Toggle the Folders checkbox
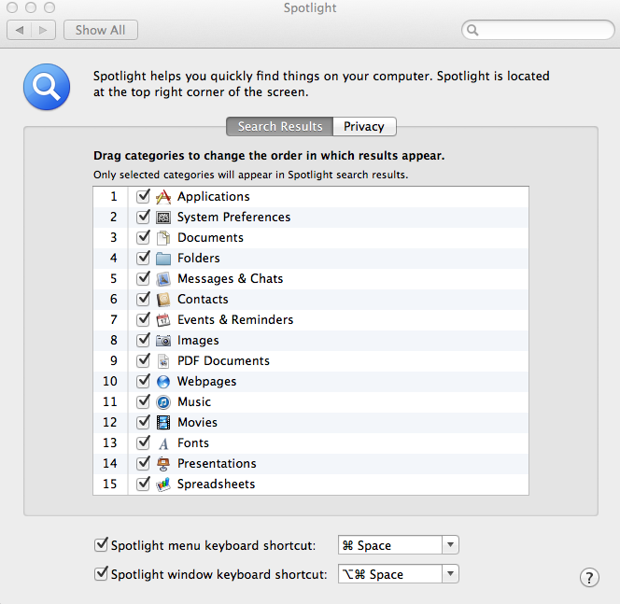Viewport: 620px width, 604px height. (143, 258)
